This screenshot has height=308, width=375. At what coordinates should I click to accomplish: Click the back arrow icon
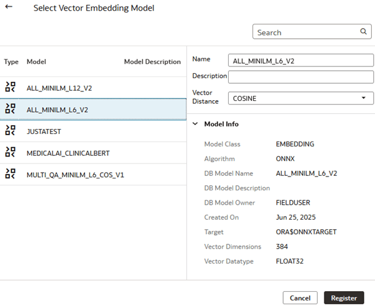9,7
